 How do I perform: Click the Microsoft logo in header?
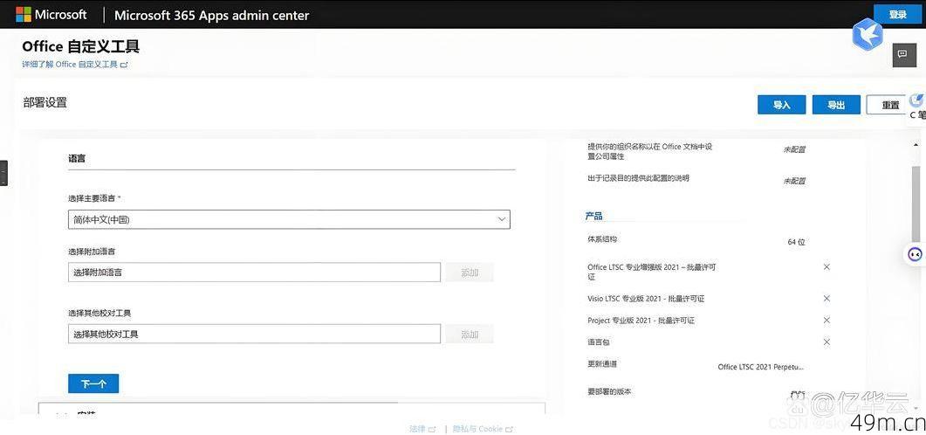click(51, 15)
